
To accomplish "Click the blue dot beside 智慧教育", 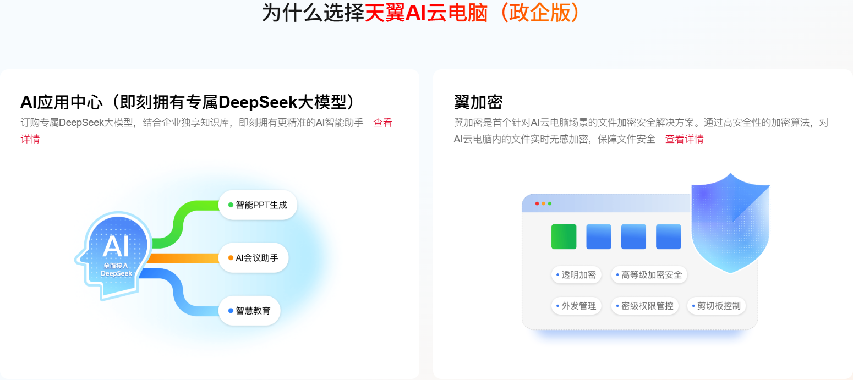I will [231, 311].
